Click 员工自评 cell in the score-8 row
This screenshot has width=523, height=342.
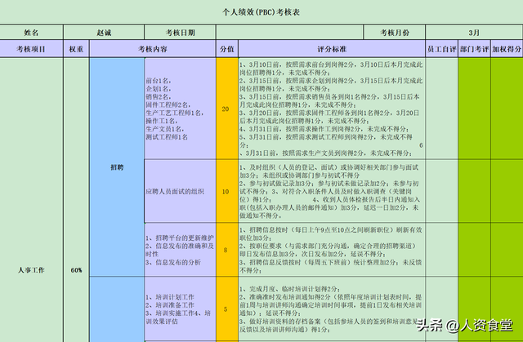point(441,250)
